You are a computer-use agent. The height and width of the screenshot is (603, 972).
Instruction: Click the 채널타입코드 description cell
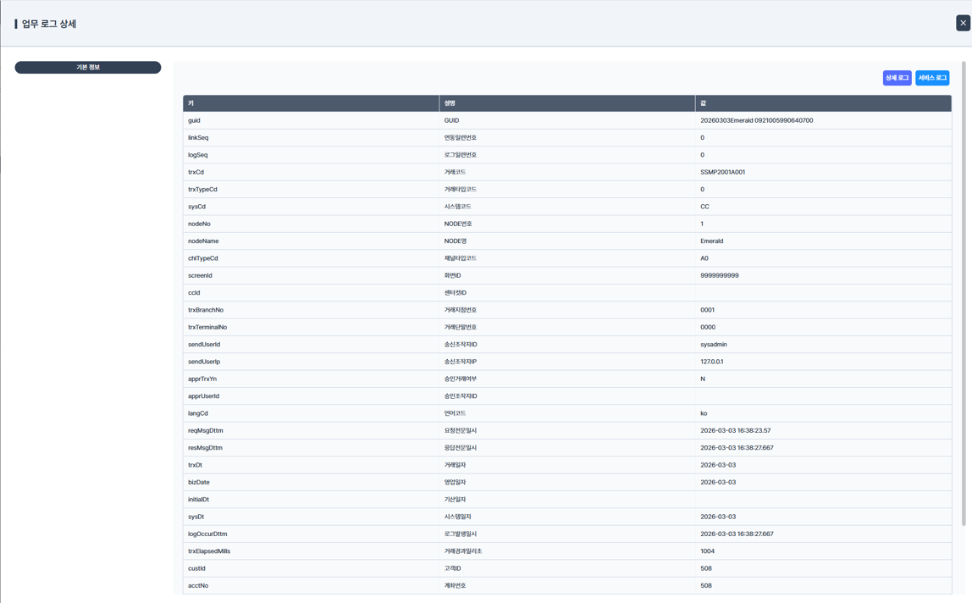pos(567,258)
